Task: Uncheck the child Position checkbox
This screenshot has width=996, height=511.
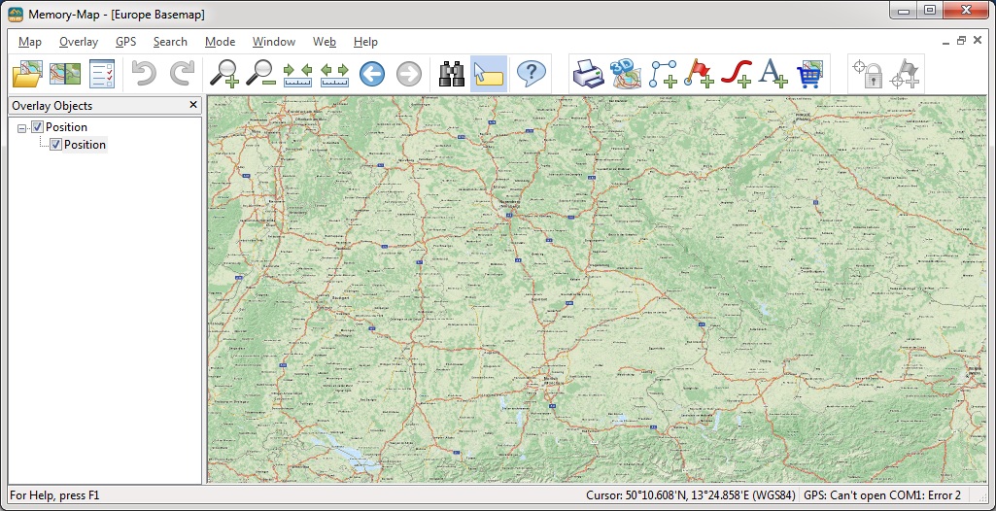Action: pyautogui.click(x=56, y=145)
